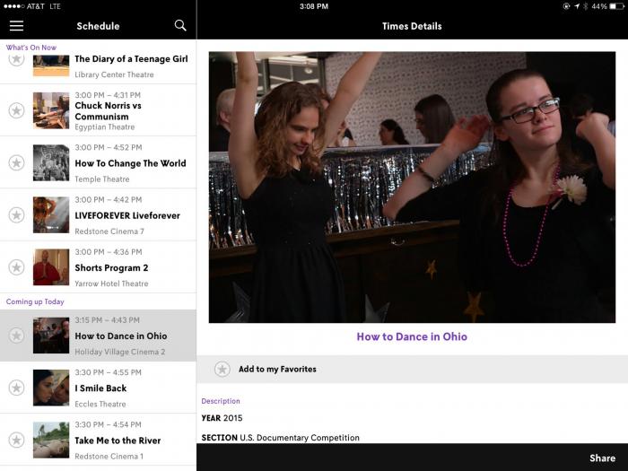Select The Diary of a Teenage Girl title
The image size is (628, 471).
click(x=131, y=59)
